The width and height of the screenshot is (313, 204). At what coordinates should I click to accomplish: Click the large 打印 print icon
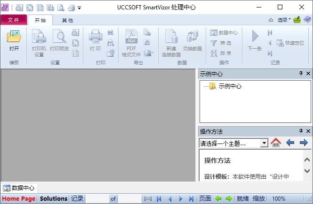click(95, 40)
